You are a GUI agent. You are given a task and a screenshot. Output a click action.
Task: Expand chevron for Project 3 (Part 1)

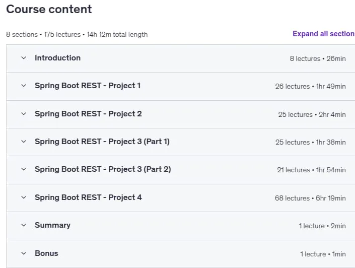pyautogui.click(x=24, y=142)
